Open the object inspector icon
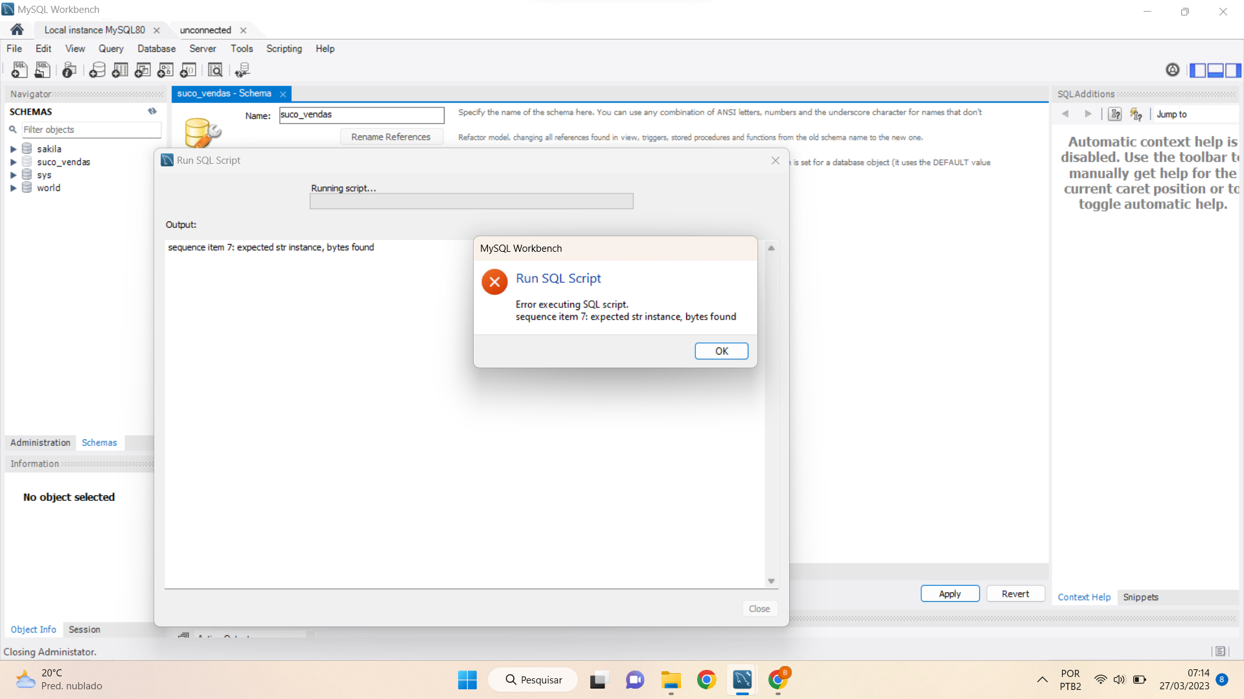Screen dimensions: 1244x699 [x=69, y=70]
